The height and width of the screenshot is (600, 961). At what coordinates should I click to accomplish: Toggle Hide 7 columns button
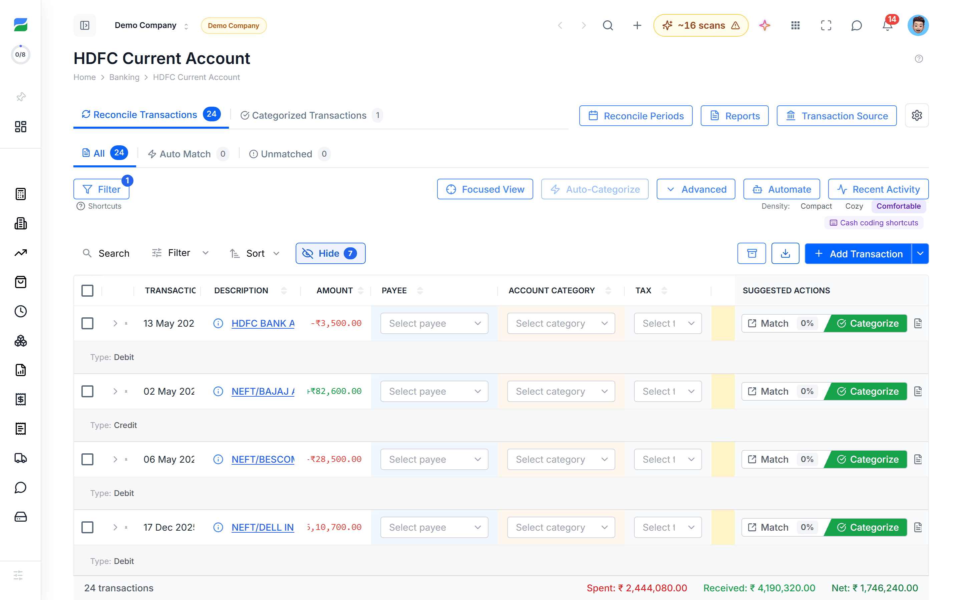pyautogui.click(x=330, y=254)
